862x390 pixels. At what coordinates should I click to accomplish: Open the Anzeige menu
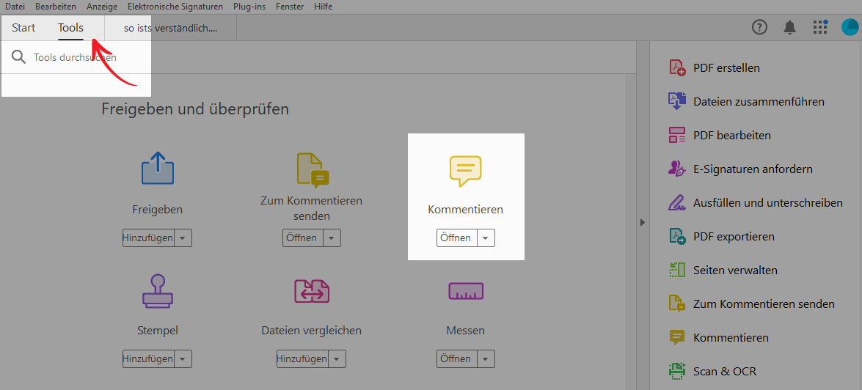click(102, 7)
